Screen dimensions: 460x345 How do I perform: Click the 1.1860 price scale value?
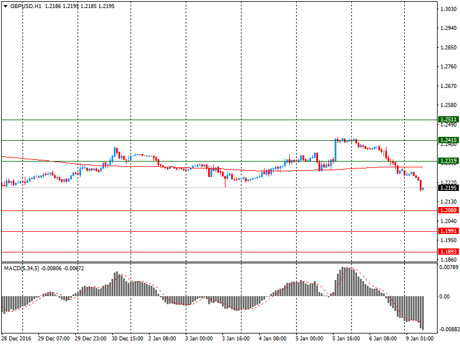tap(448, 259)
